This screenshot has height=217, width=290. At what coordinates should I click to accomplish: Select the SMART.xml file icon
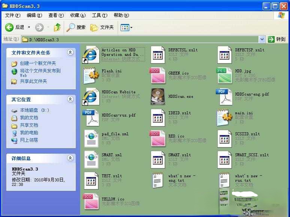click(91, 160)
